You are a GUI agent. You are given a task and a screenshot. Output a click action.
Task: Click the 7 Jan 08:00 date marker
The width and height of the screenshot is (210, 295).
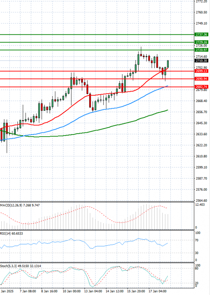pos(27,291)
